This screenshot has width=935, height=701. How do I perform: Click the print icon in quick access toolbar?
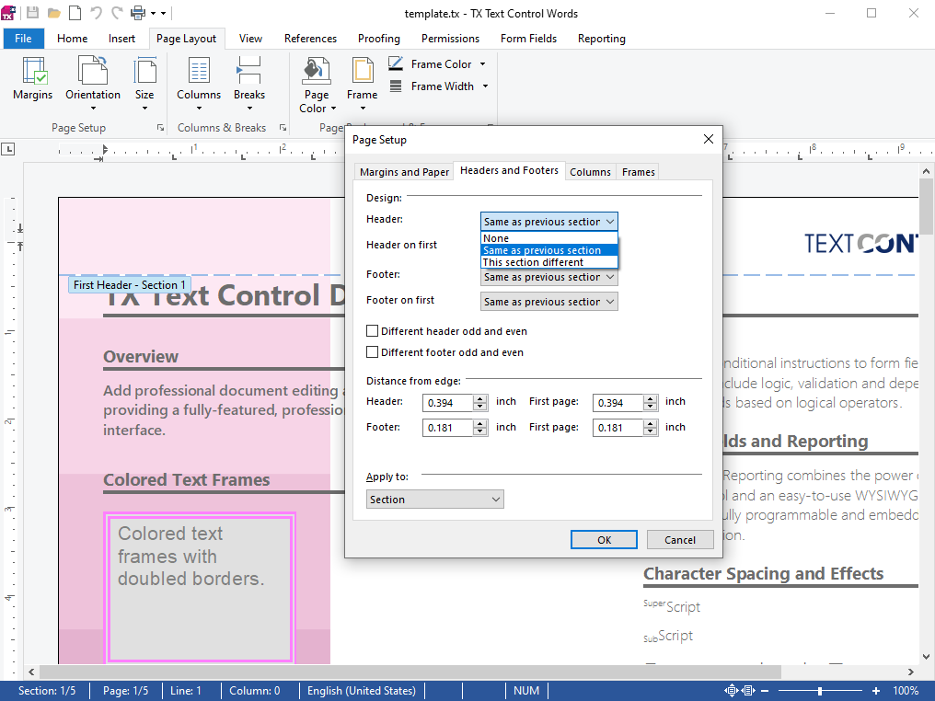coord(139,13)
